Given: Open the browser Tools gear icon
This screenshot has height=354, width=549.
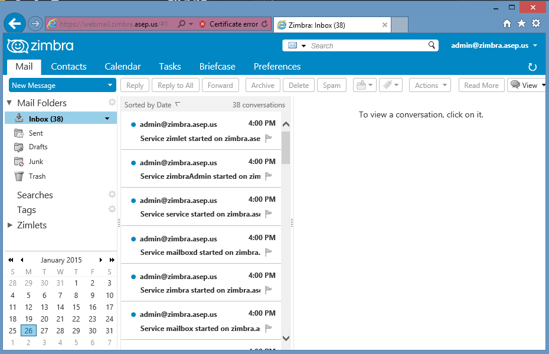Looking at the screenshot, I should pyautogui.click(x=536, y=24).
